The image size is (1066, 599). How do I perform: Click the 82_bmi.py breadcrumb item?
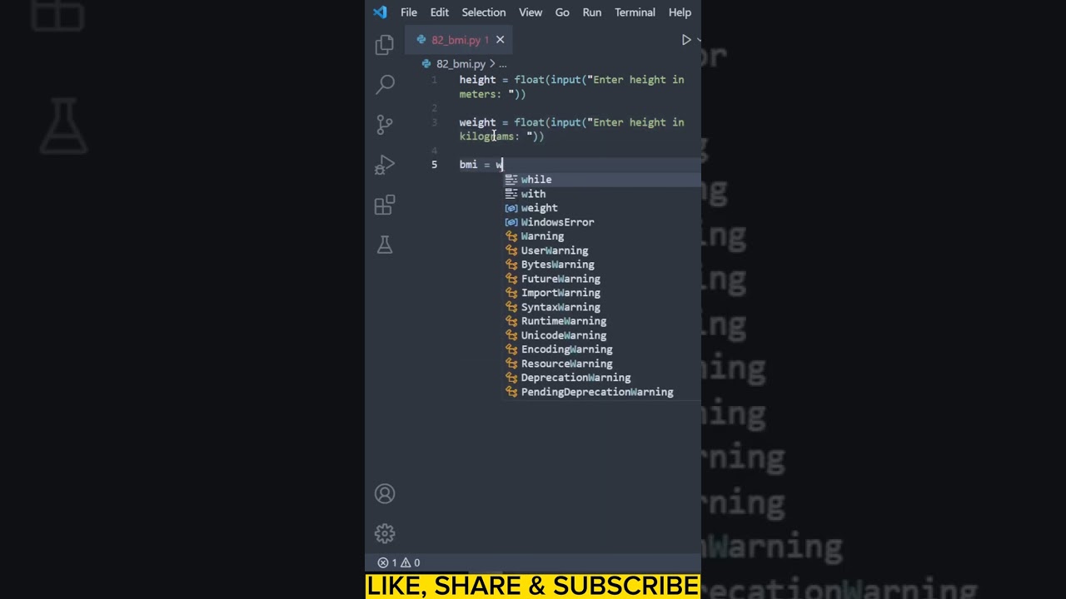click(461, 64)
